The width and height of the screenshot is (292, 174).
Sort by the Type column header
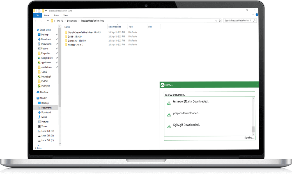[x=130, y=27]
